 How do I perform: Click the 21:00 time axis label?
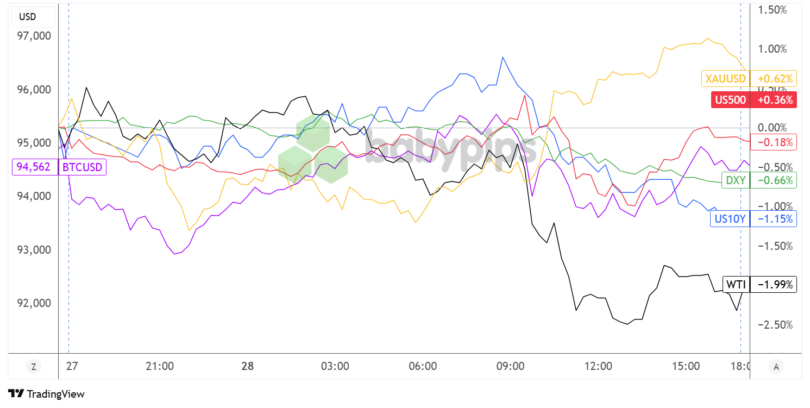pyautogui.click(x=160, y=367)
